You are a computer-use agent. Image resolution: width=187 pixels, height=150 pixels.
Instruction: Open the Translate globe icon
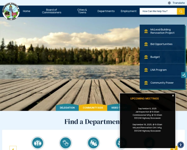point(169,3)
